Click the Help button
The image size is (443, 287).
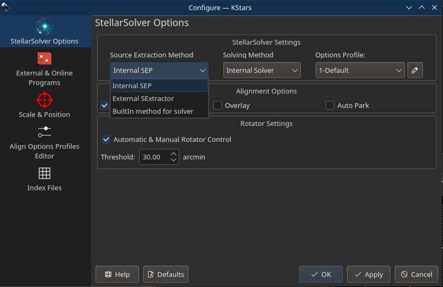117,274
